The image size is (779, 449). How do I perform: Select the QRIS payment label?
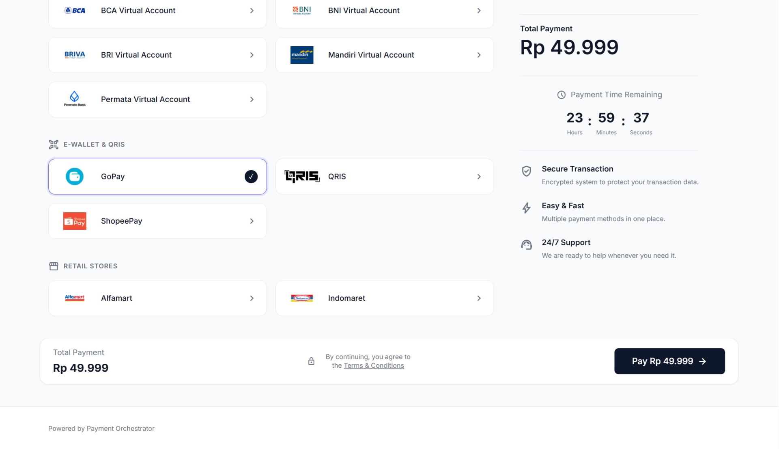click(x=337, y=177)
